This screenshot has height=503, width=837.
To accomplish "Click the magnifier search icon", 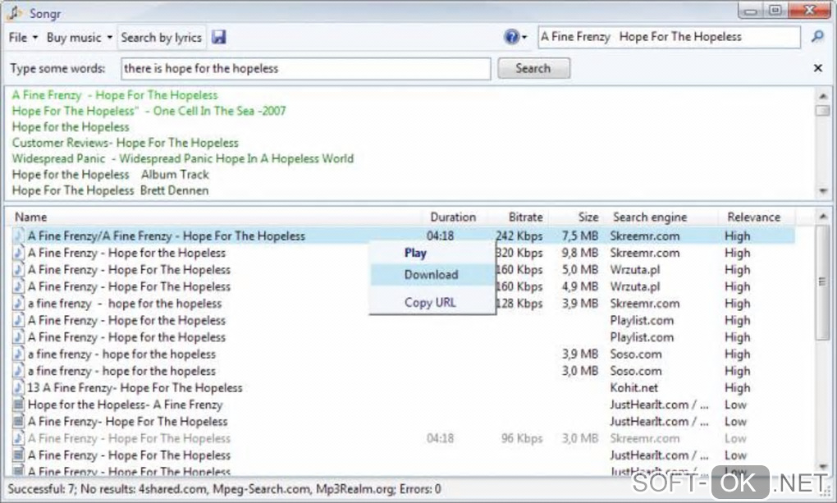I will click(817, 37).
